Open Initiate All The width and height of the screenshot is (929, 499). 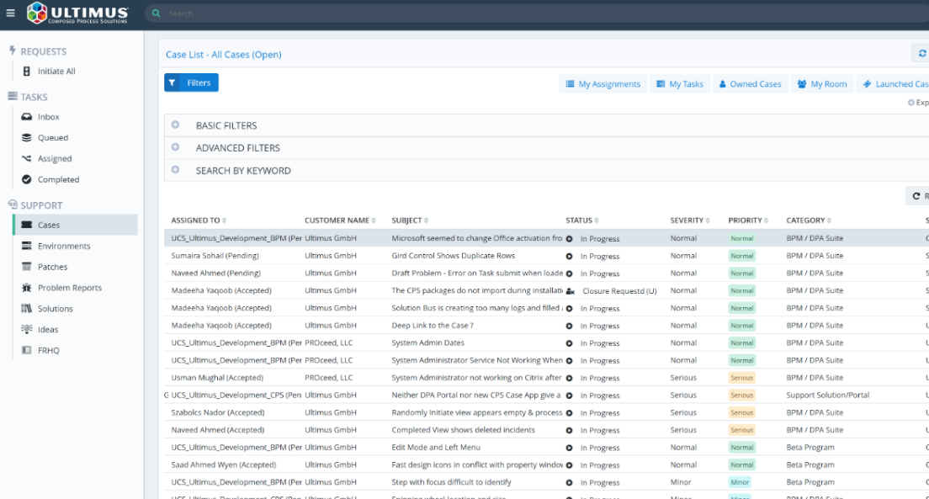point(56,72)
